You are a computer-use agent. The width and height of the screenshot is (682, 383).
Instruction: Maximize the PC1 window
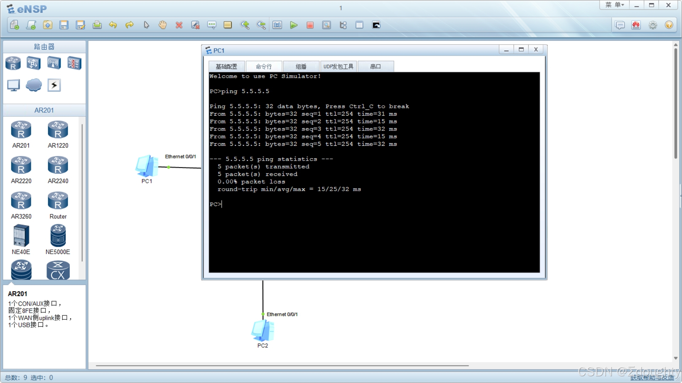click(x=521, y=50)
